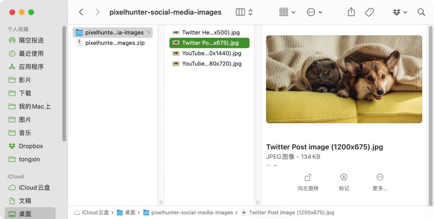This screenshot has height=219, width=434.
Task: Click the sidebar vertical scrollbar
Action: [64, 84]
